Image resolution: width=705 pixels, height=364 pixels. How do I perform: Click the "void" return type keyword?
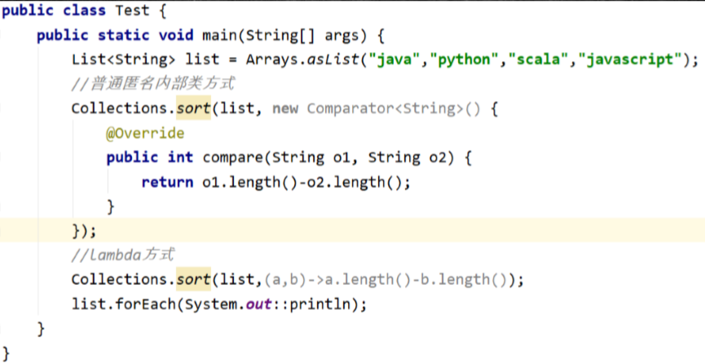pos(176,35)
